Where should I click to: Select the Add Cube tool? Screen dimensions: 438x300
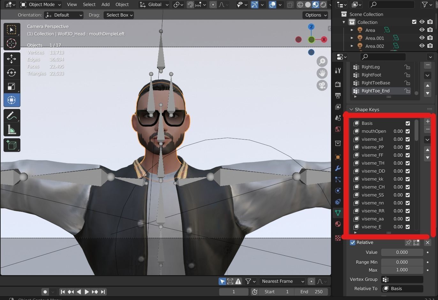(12, 145)
